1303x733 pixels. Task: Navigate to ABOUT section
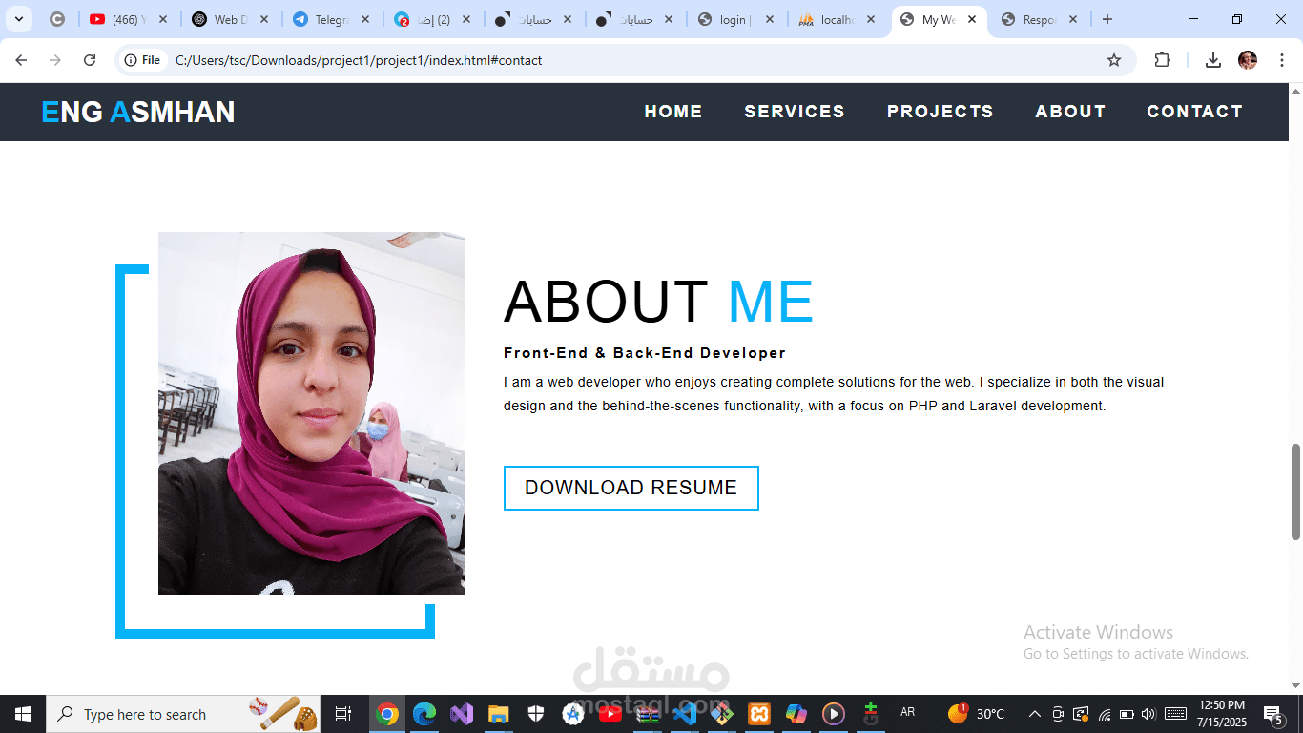pos(1070,112)
